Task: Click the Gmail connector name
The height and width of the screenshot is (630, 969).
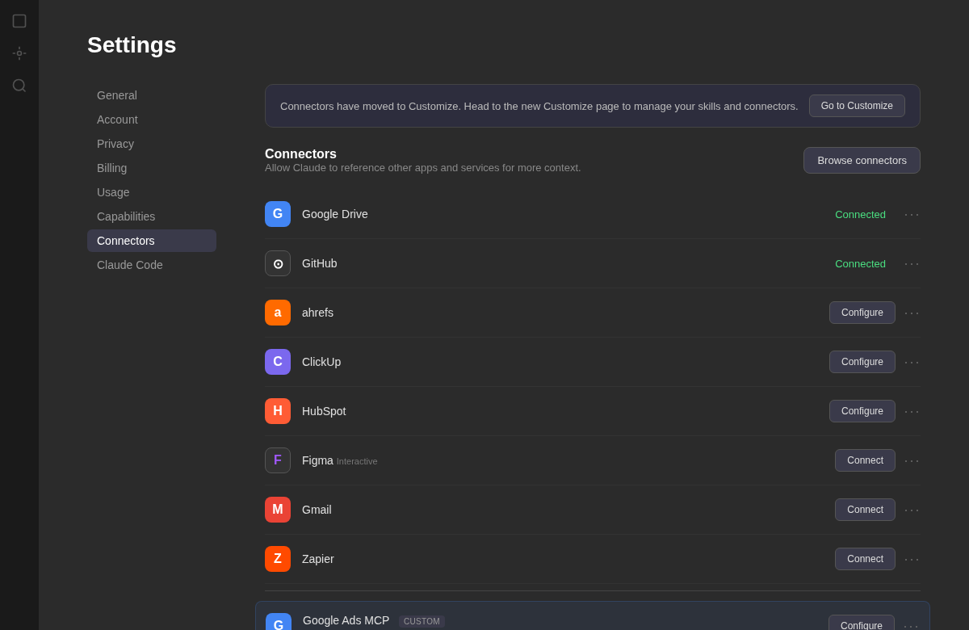Action: click(x=317, y=510)
